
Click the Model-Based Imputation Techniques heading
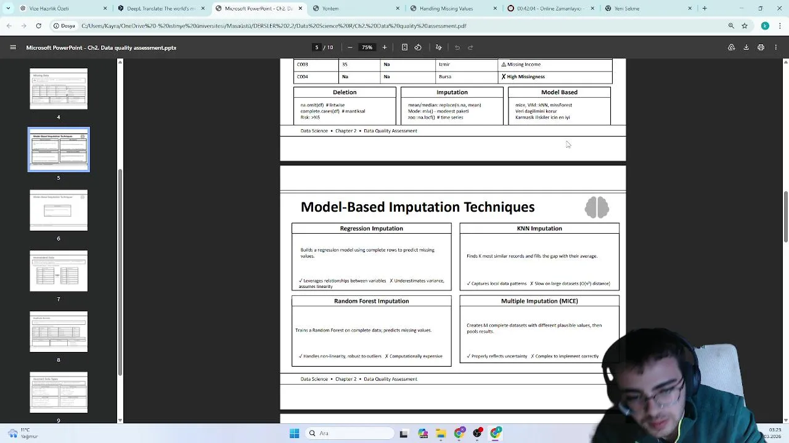pyautogui.click(x=417, y=207)
